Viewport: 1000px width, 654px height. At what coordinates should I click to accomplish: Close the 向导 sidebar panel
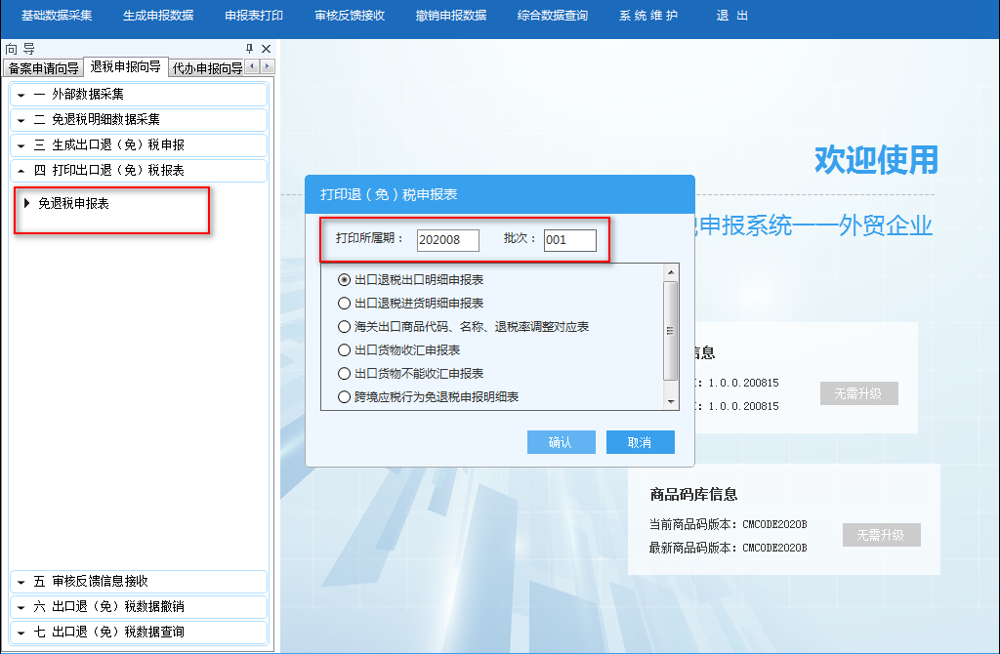(266, 49)
